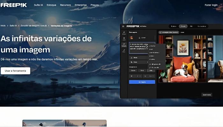223x127 pixels.
Task: Open the Estoque menu
Action: coord(51,5)
